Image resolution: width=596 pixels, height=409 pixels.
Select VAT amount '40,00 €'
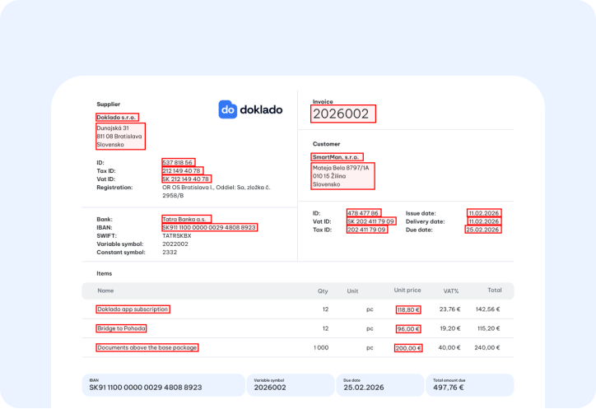449,347
